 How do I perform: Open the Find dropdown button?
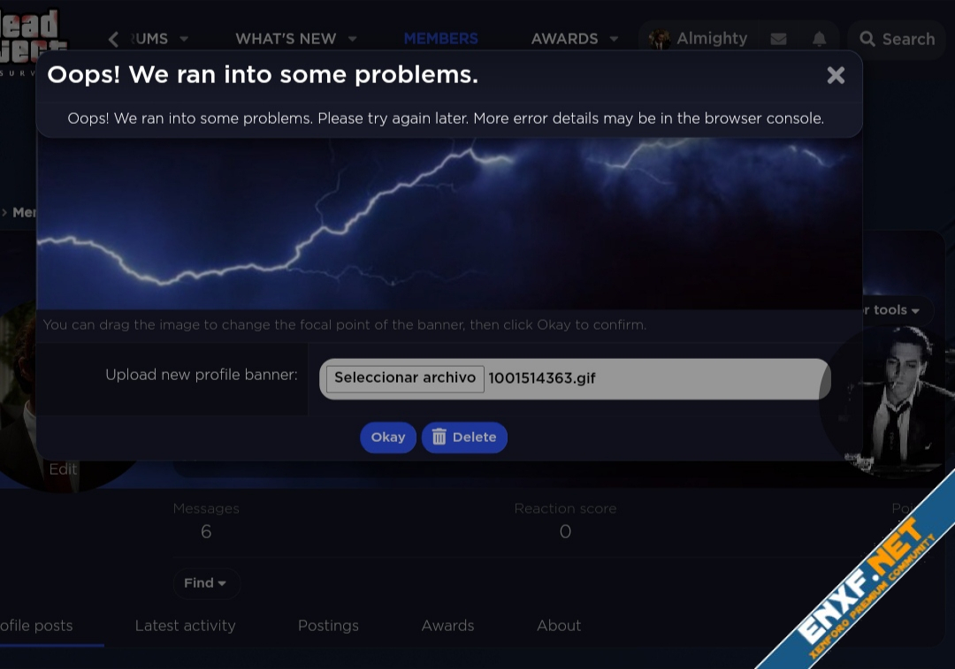205,583
